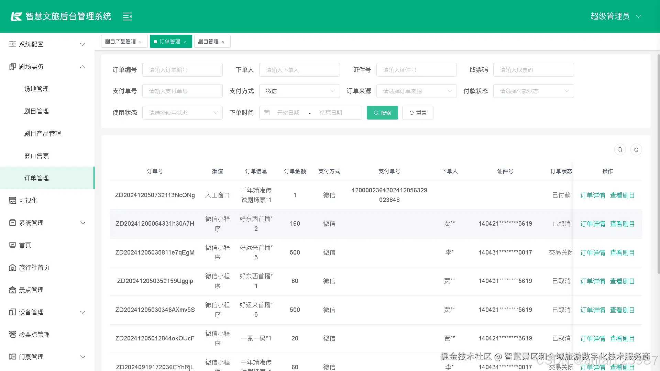This screenshot has height=371, width=660.
Task: Open 景点管理 in the sidebar
Action: point(31,290)
